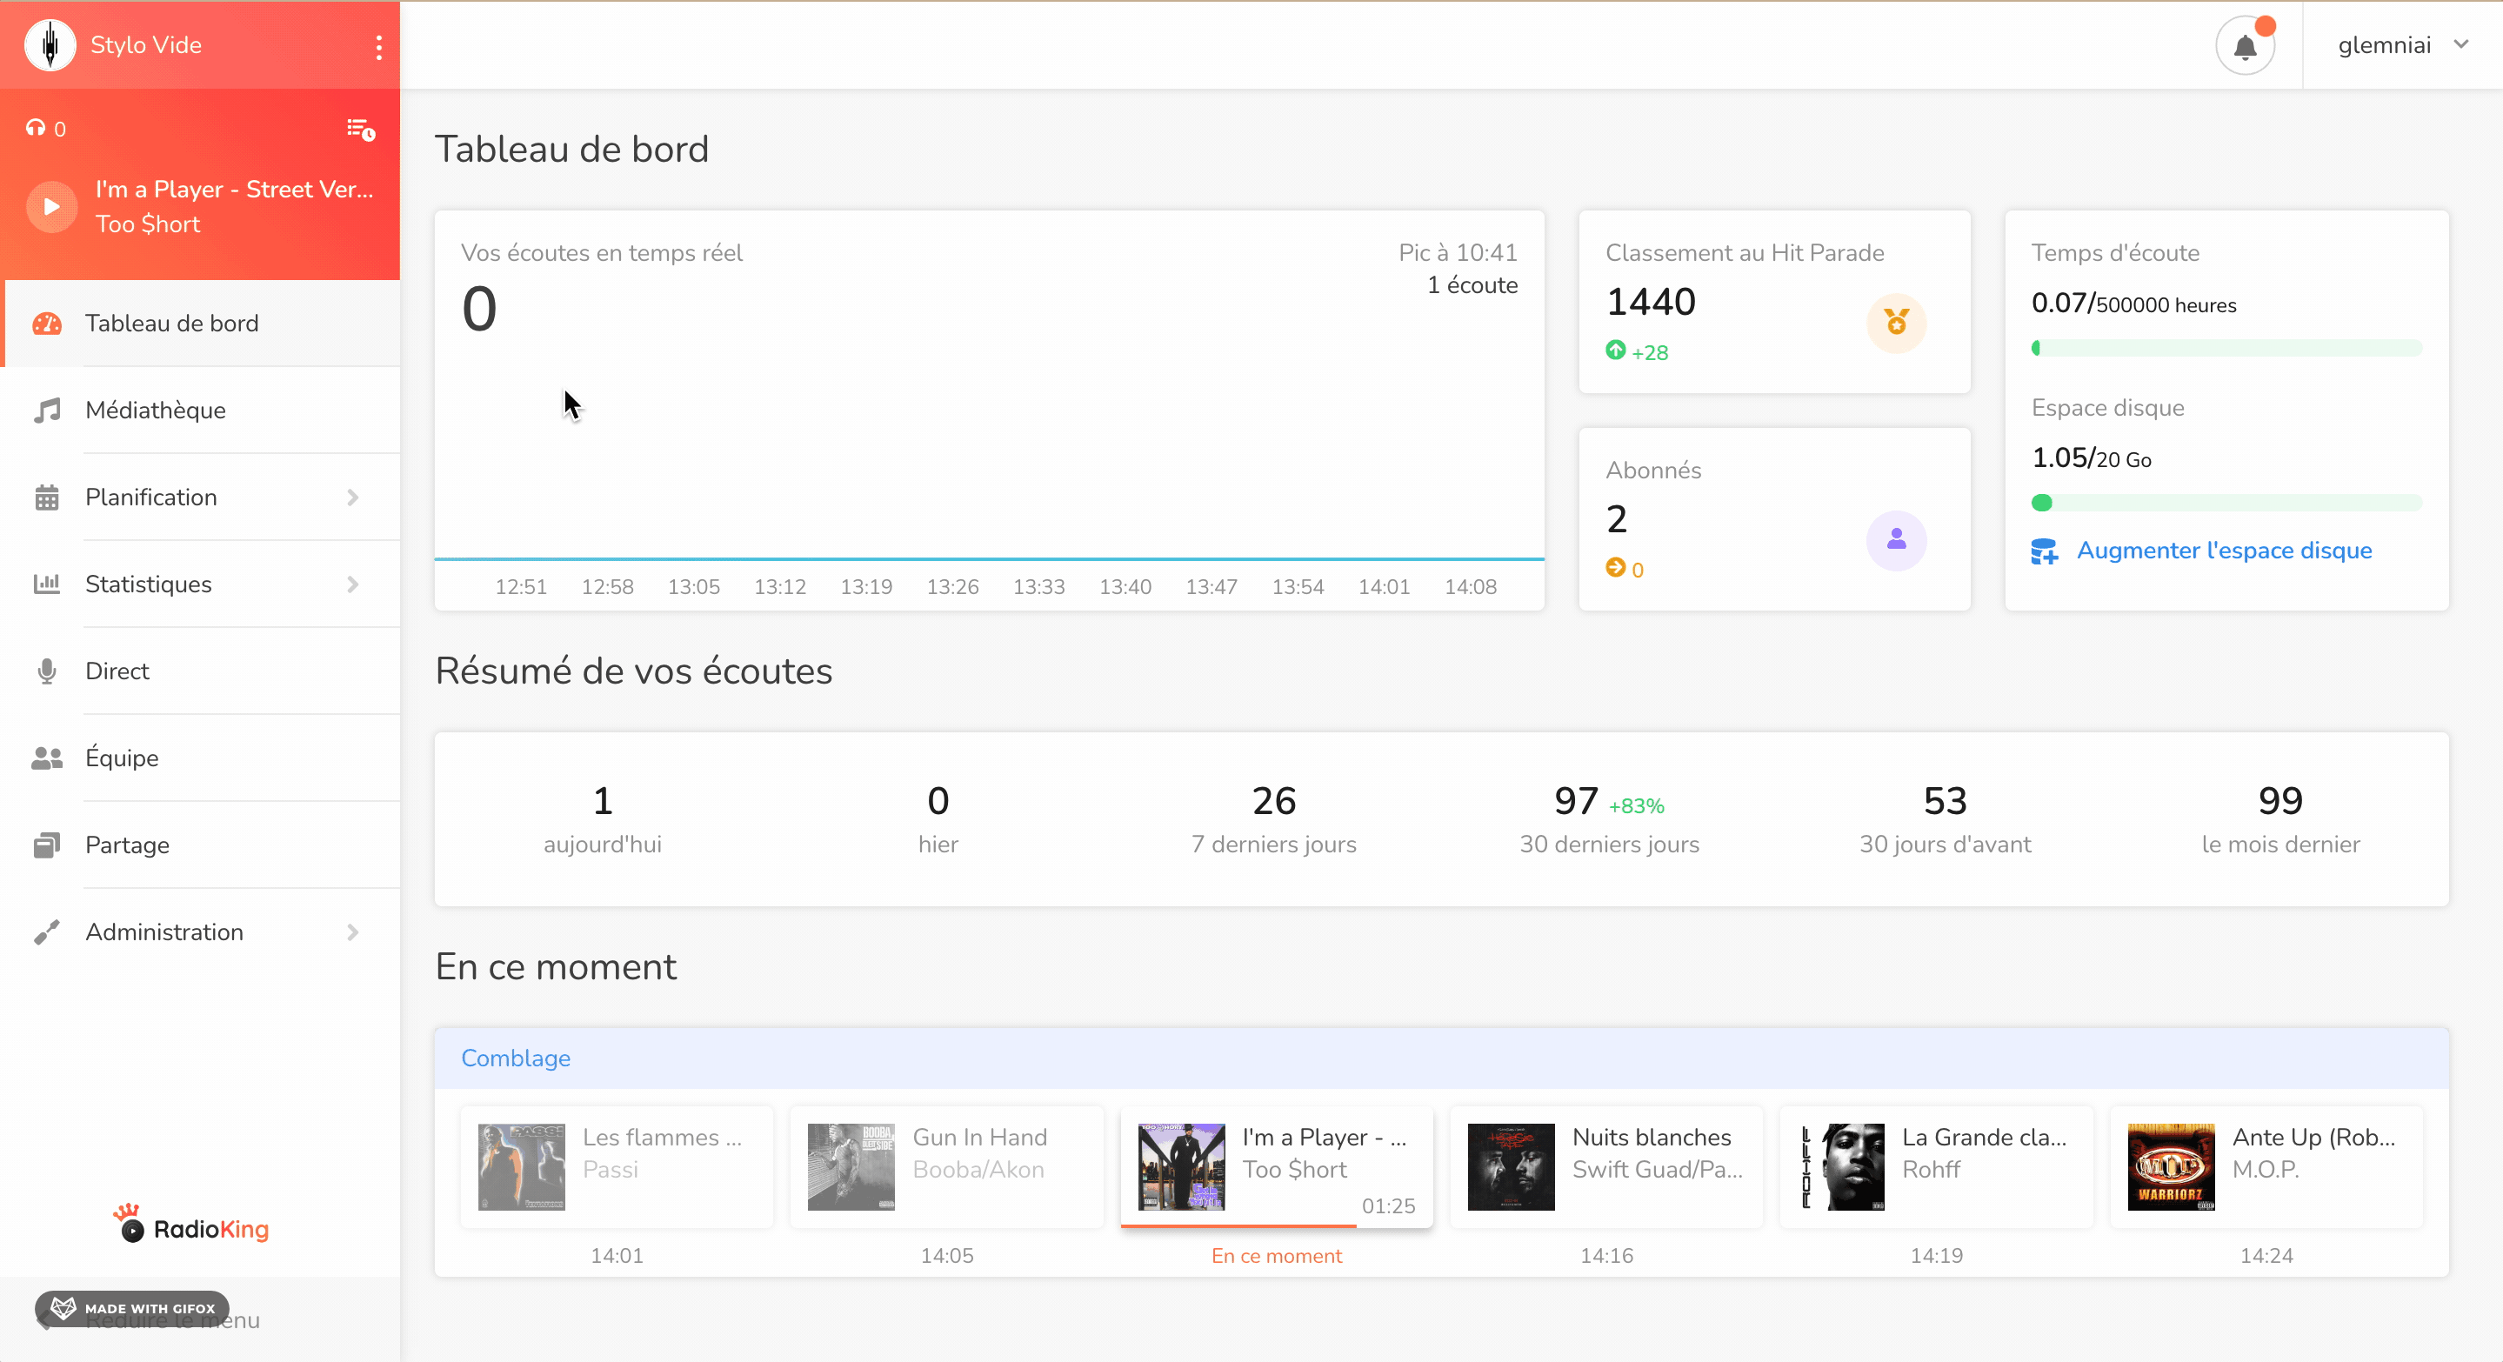Screen dimensions: 2503x1362
Task: Click Augmenter l'espace disque link
Action: [2223, 551]
